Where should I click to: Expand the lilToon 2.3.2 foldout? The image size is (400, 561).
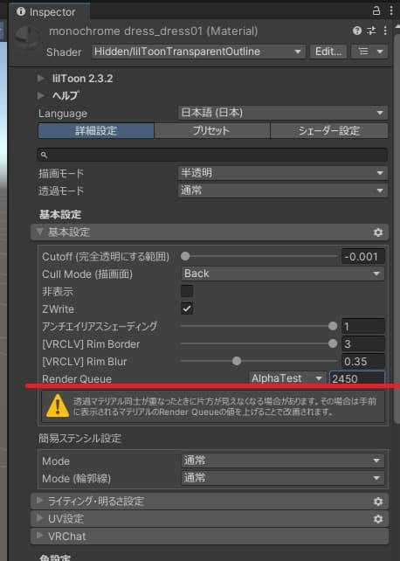[41, 79]
